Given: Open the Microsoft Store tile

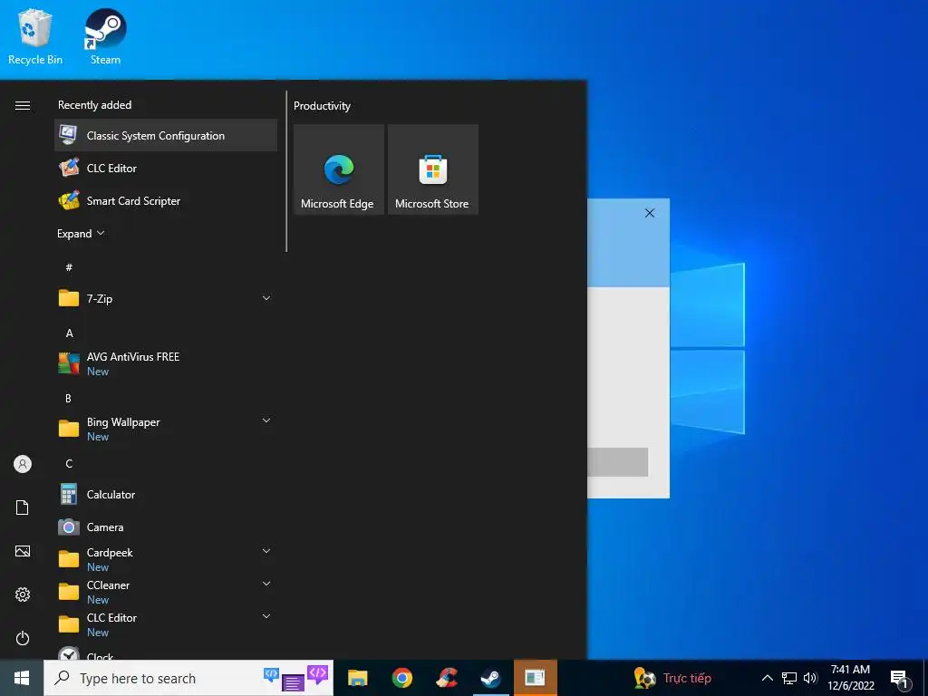Looking at the screenshot, I should pyautogui.click(x=432, y=169).
